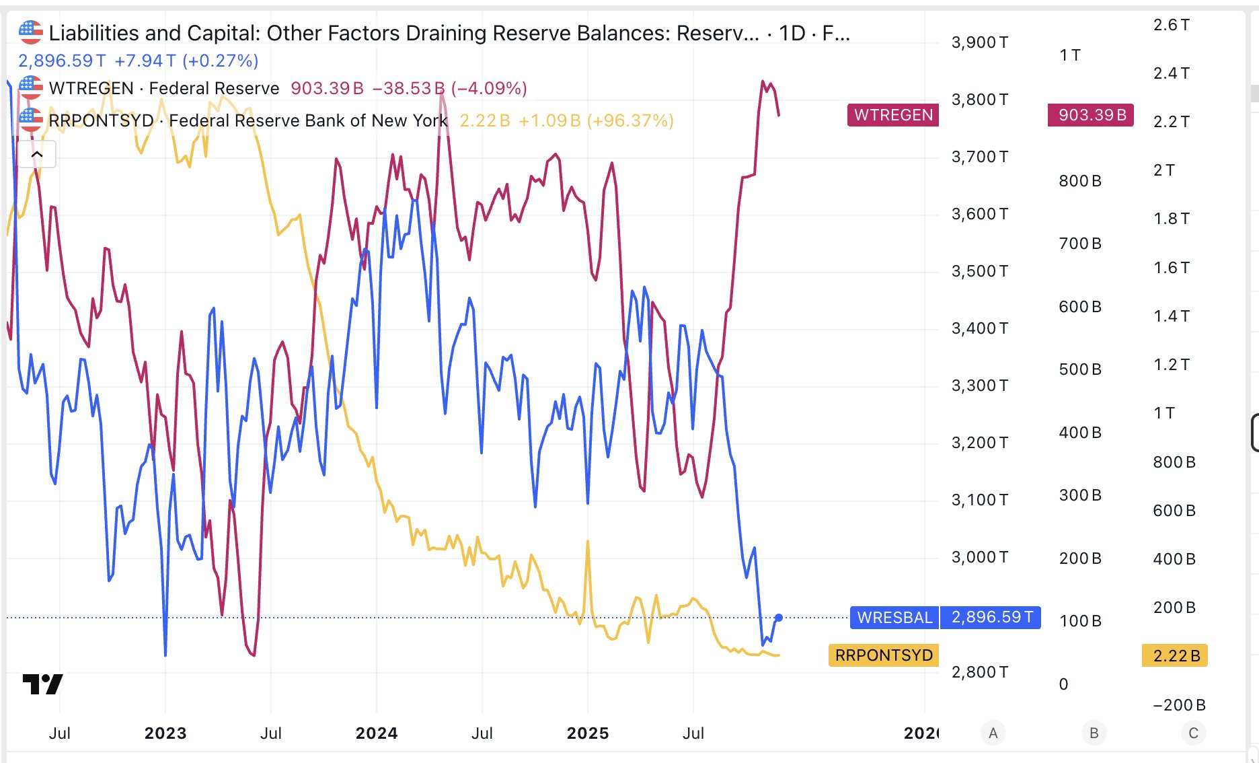Click the US flag icon beside Liabilities and Capital title

[31, 32]
